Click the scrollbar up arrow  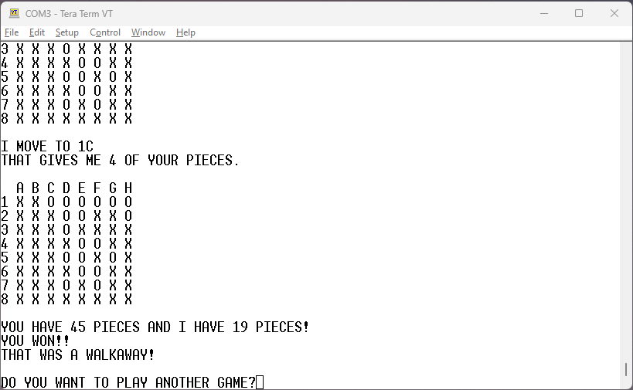pos(626,48)
